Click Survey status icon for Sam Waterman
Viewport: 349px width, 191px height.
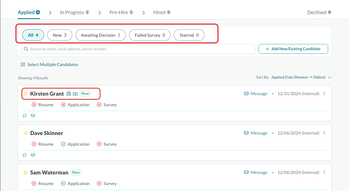(99, 184)
